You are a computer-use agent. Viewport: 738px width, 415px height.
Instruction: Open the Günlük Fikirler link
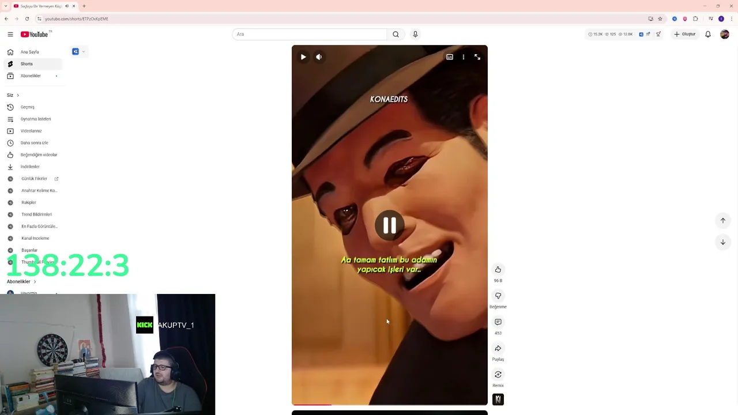(x=32, y=179)
